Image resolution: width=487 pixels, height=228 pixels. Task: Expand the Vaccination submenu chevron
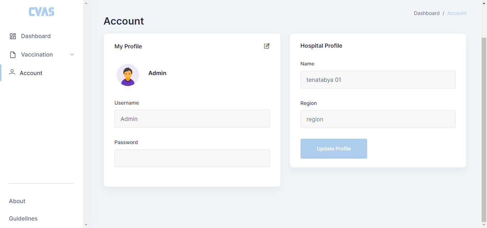72,54
